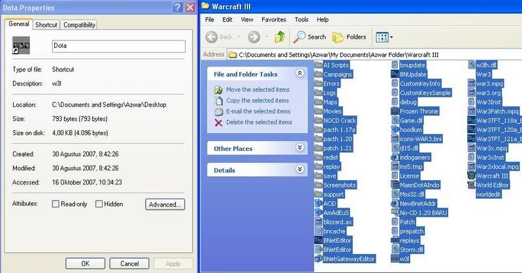Select the CustomKeysSample file
The image size is (522, 273).
coord(425,93)
